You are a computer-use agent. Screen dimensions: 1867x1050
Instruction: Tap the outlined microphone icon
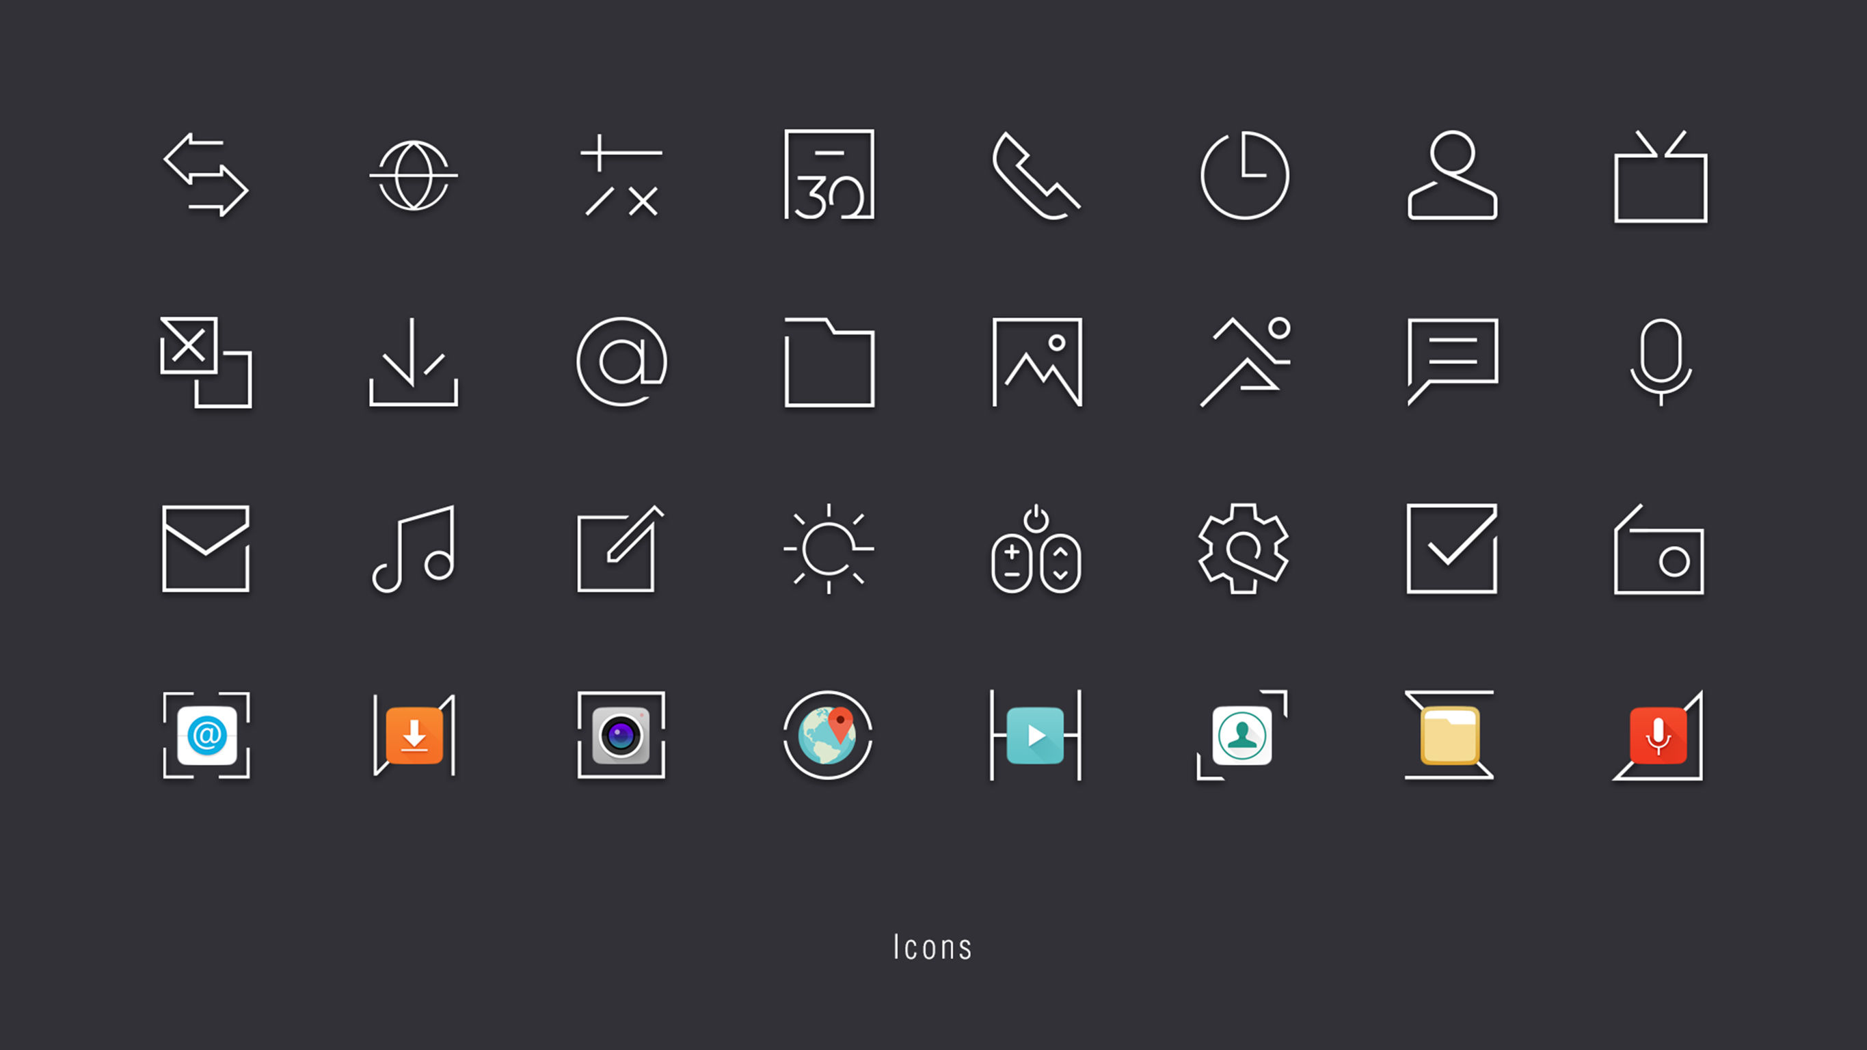(1661, 362)
